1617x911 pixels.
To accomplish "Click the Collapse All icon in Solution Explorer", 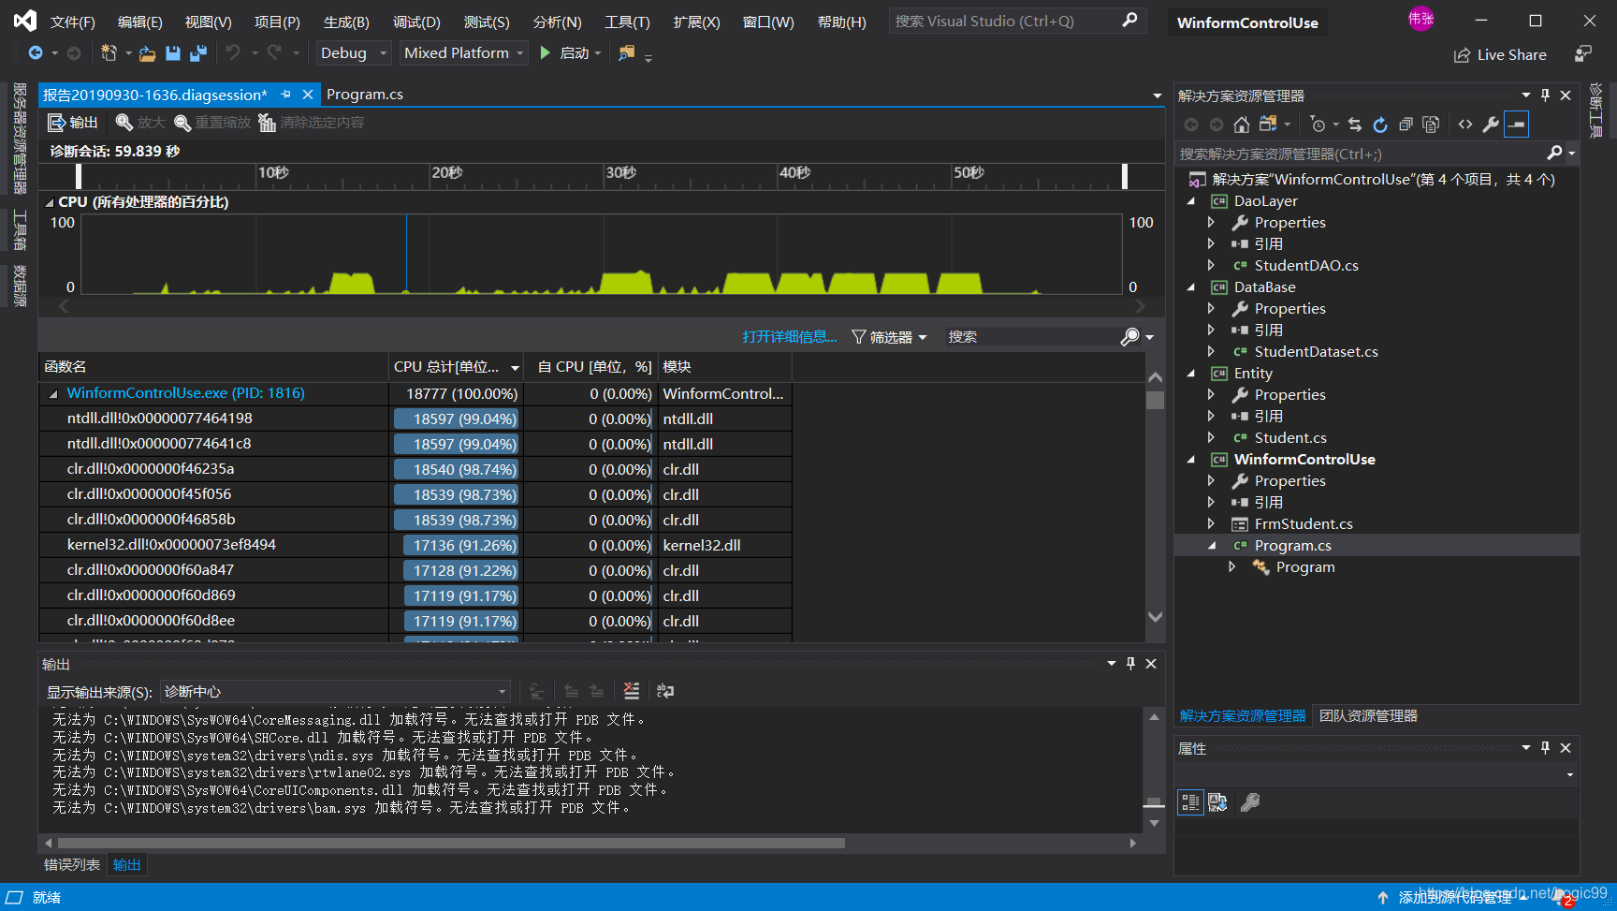I will [x=1406, y=125].
